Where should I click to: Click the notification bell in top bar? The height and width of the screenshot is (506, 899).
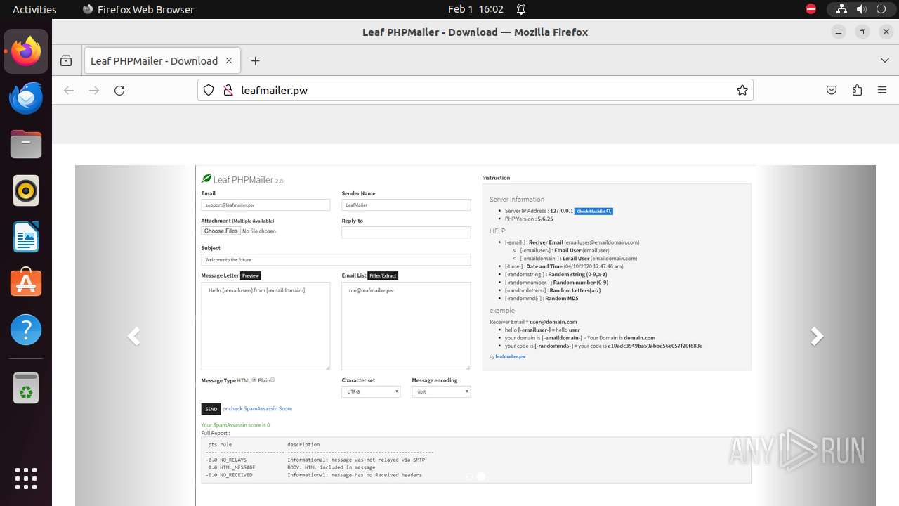[521, 9]
